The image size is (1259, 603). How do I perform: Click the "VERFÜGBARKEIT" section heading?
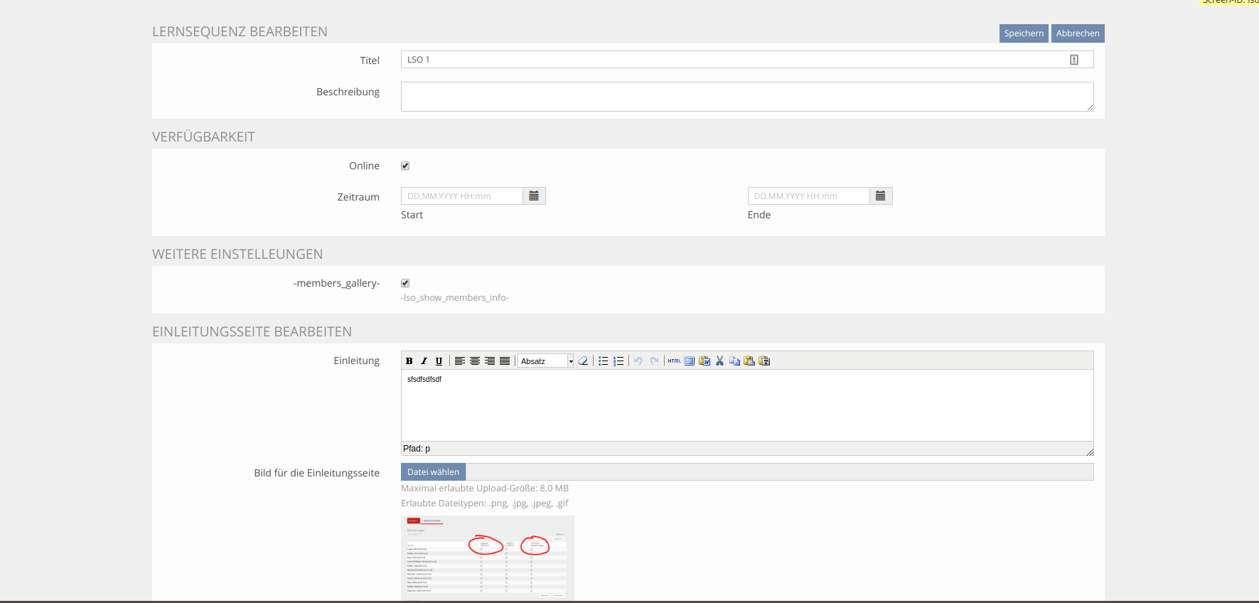[203, 137]
